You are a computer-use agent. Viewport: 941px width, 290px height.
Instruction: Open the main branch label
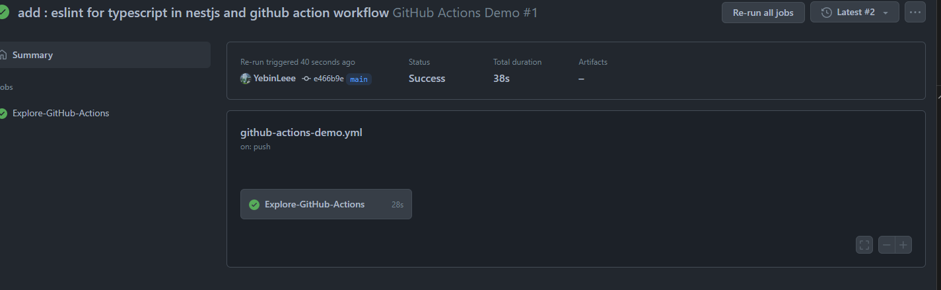coord(359,79)
